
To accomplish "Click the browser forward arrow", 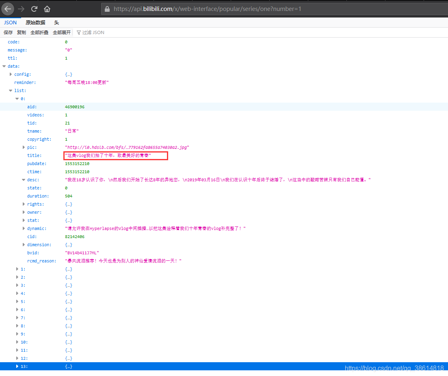I will 21,9.
